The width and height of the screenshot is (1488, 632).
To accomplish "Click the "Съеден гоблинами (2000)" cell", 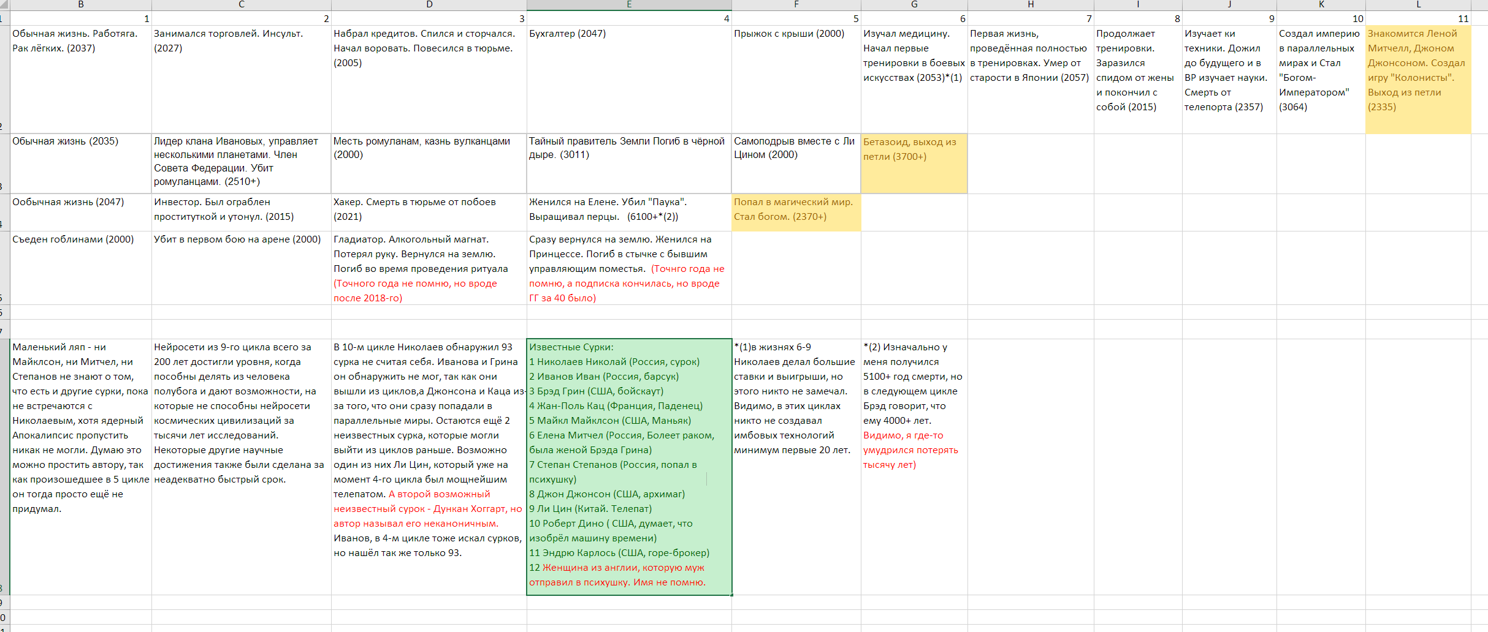I will (81, 268).
